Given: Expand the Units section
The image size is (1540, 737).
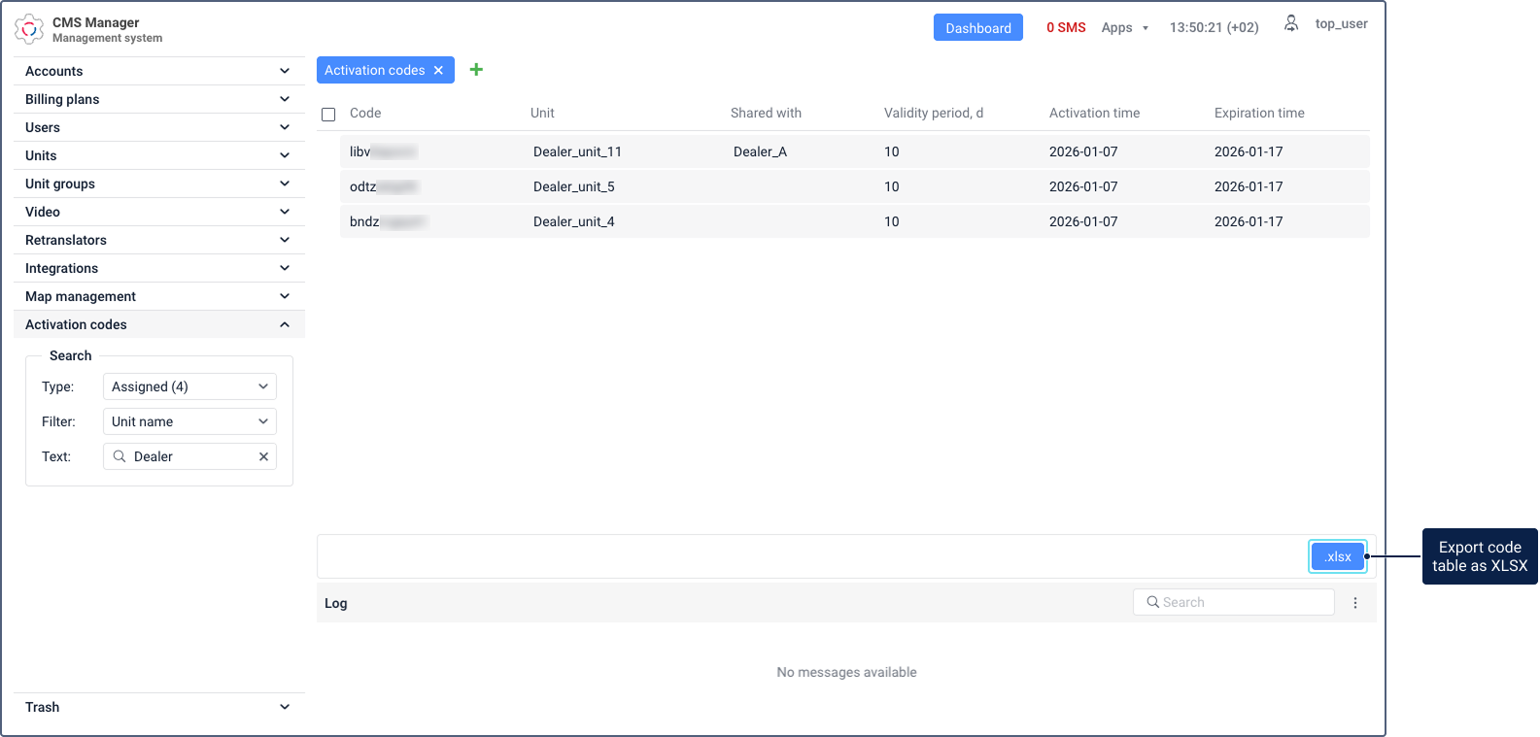Looking at the screenshot, I should coord(158,155).
